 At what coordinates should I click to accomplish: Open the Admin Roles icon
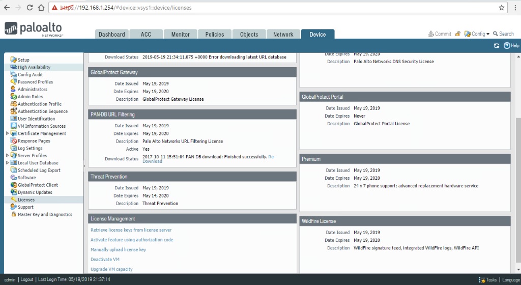(x=13, y=96)
